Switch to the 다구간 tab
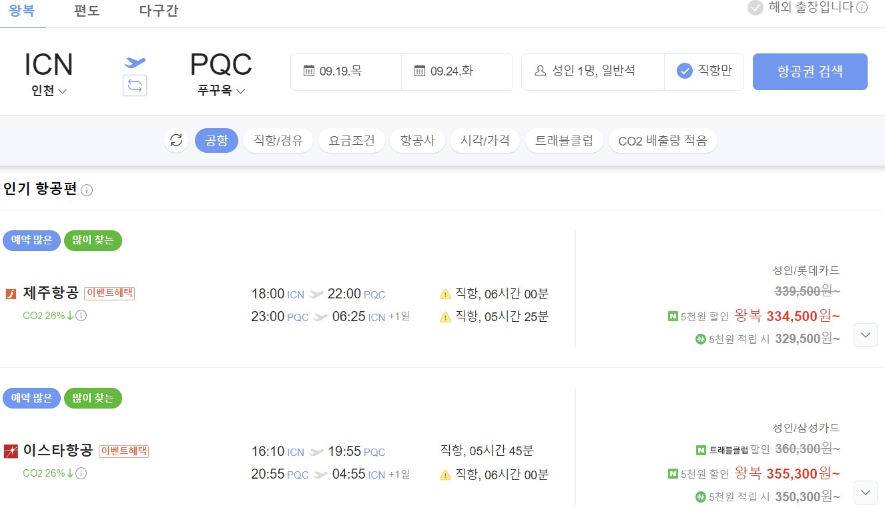The width and height of the screenshot is (885, 514). coord(158,10)
